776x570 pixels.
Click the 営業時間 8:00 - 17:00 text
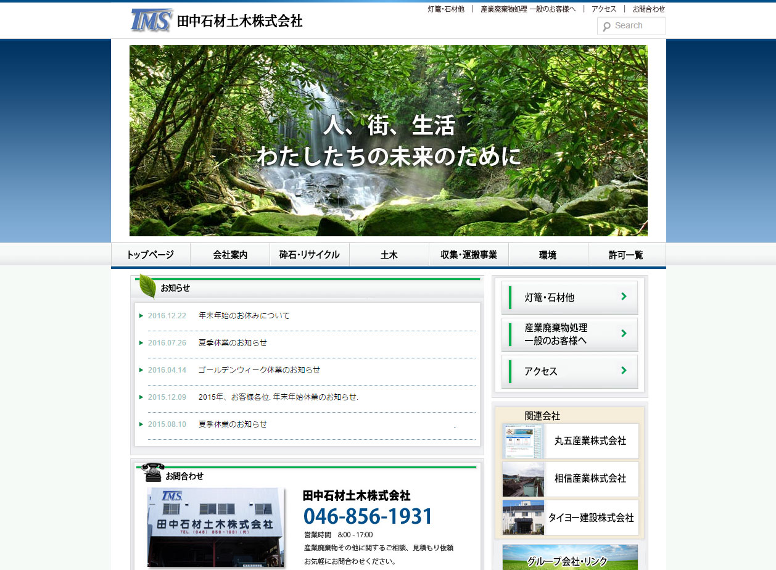coord(339,535)
